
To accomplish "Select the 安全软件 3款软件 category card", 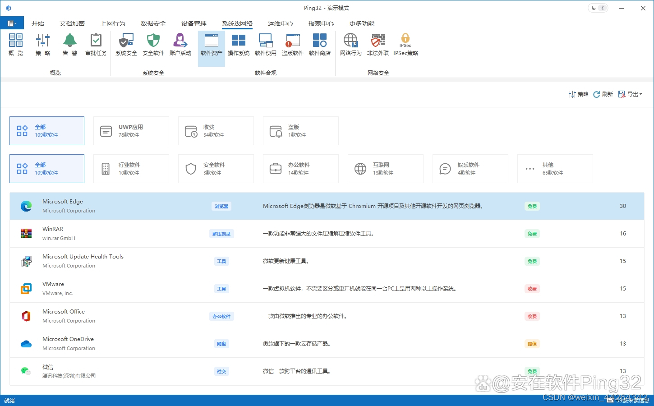I will click(216, 169).
